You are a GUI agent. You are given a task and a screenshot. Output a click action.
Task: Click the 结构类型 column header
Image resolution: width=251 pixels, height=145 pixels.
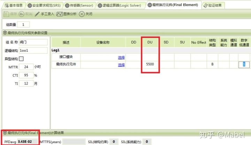pyautogui.click(x=212, y=42)
